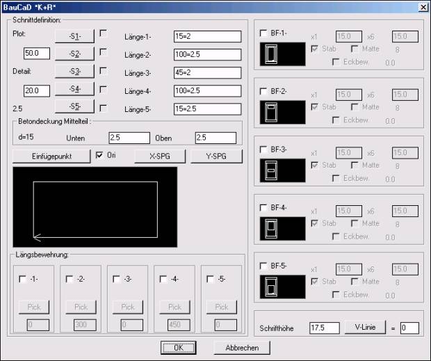Click the Plot value field showing 50.0

tap(37, 54)
